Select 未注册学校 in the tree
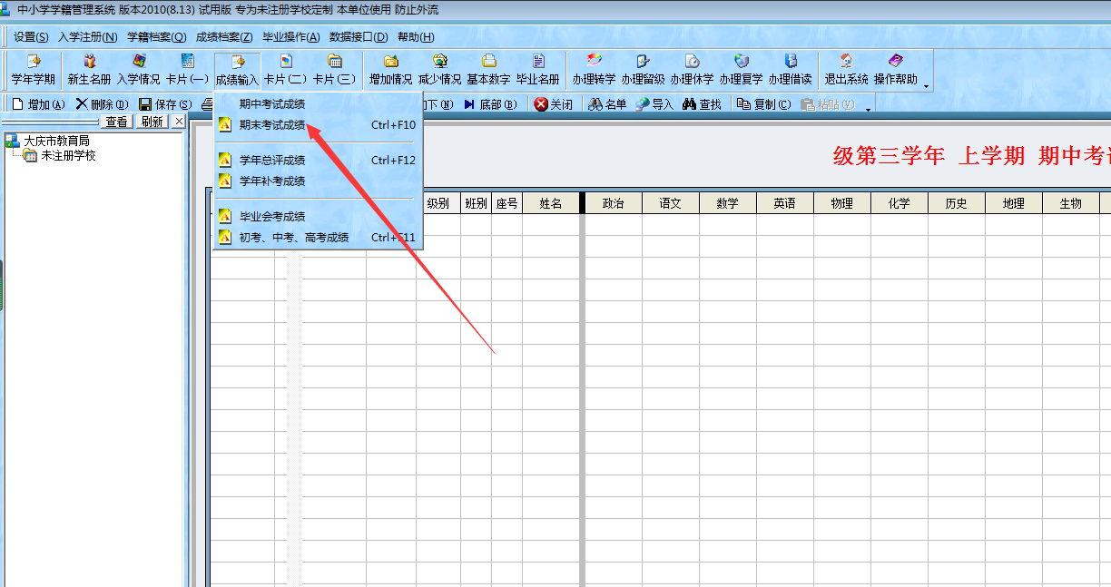This screenshot has height=587, width=1111. point(68,156)
